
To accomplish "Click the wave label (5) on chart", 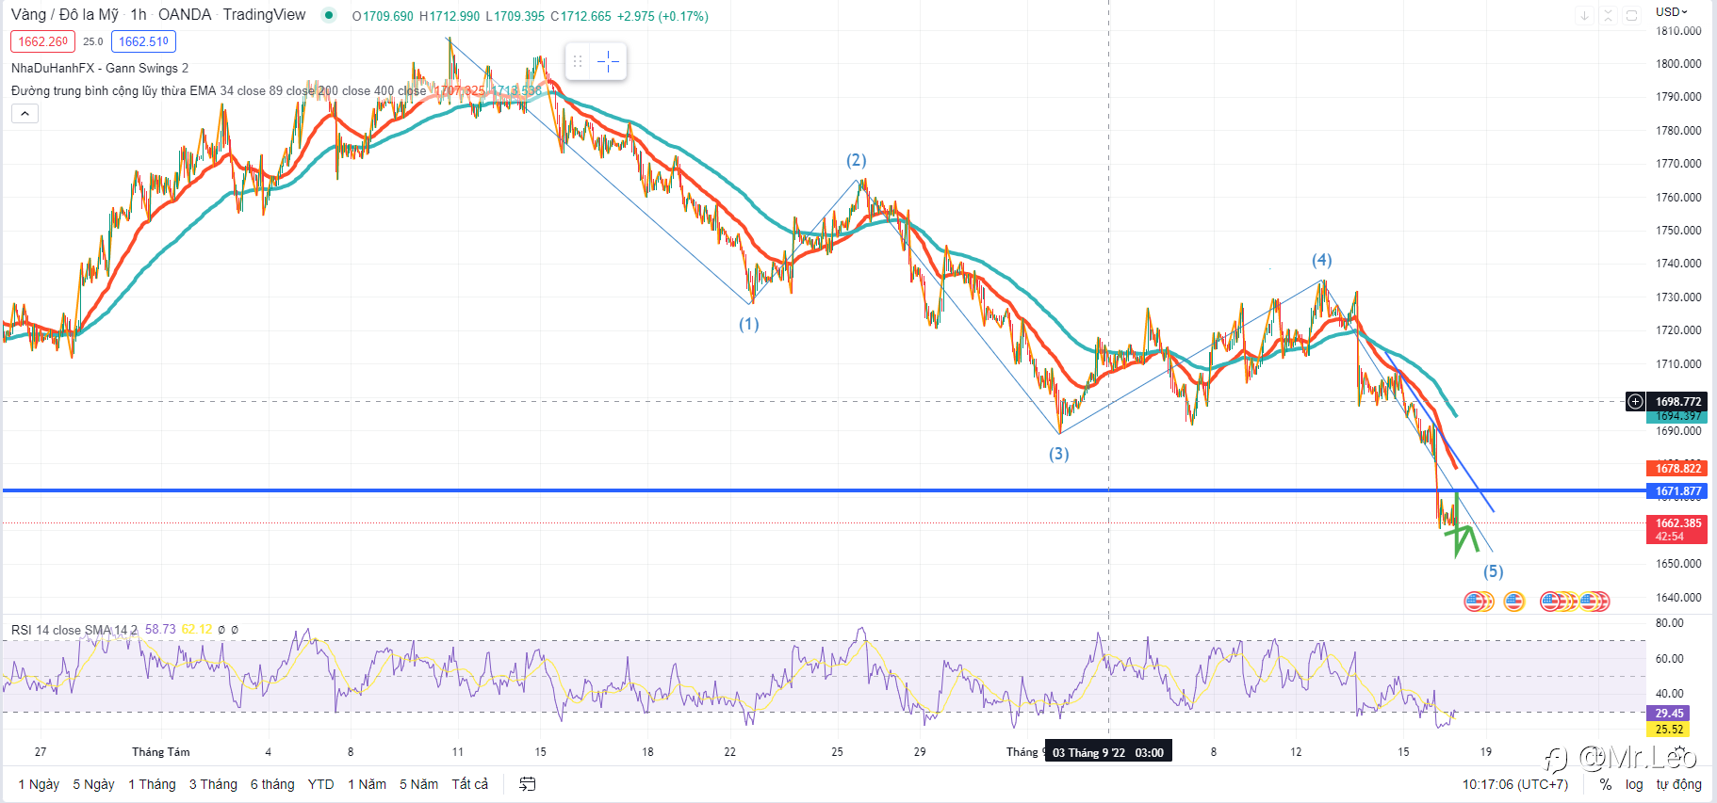I will pos(1494,571).
